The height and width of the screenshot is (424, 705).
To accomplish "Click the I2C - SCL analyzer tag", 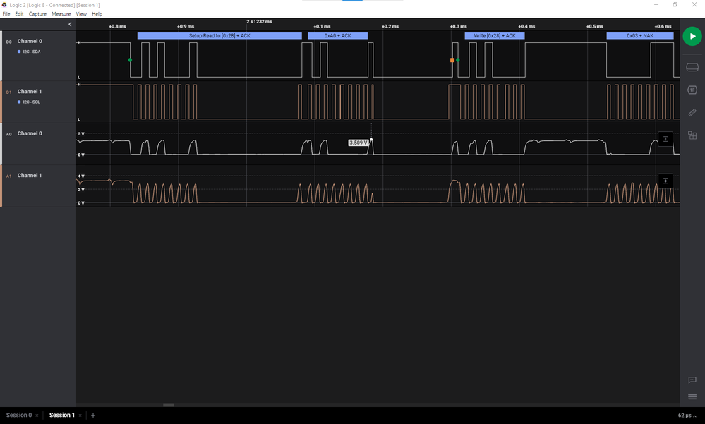I will (29, 102).
